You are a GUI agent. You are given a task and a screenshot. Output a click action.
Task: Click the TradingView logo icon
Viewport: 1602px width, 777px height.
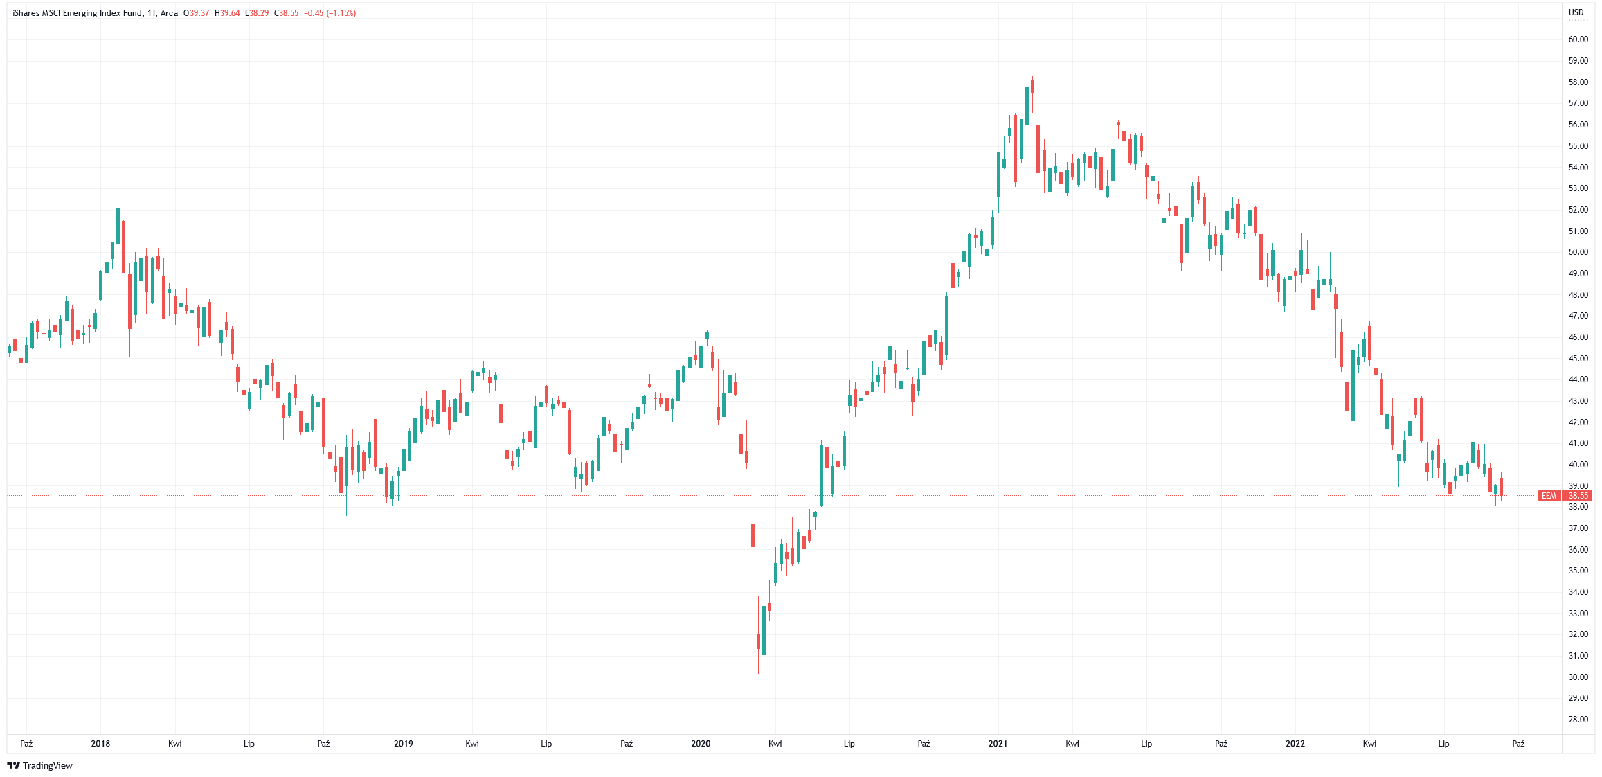point(13,765)
